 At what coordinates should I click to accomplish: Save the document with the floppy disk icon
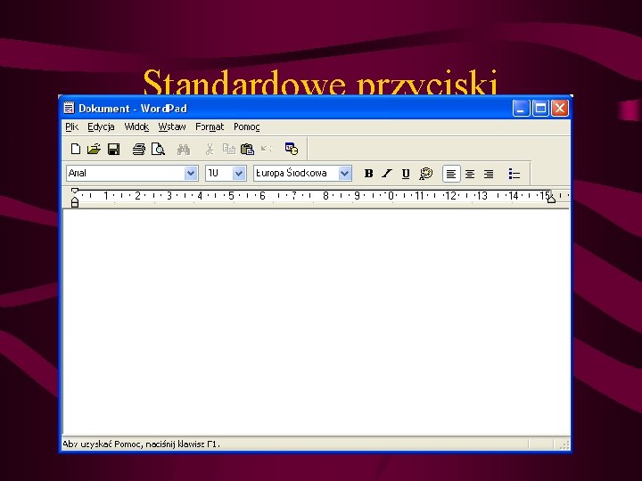113,149
